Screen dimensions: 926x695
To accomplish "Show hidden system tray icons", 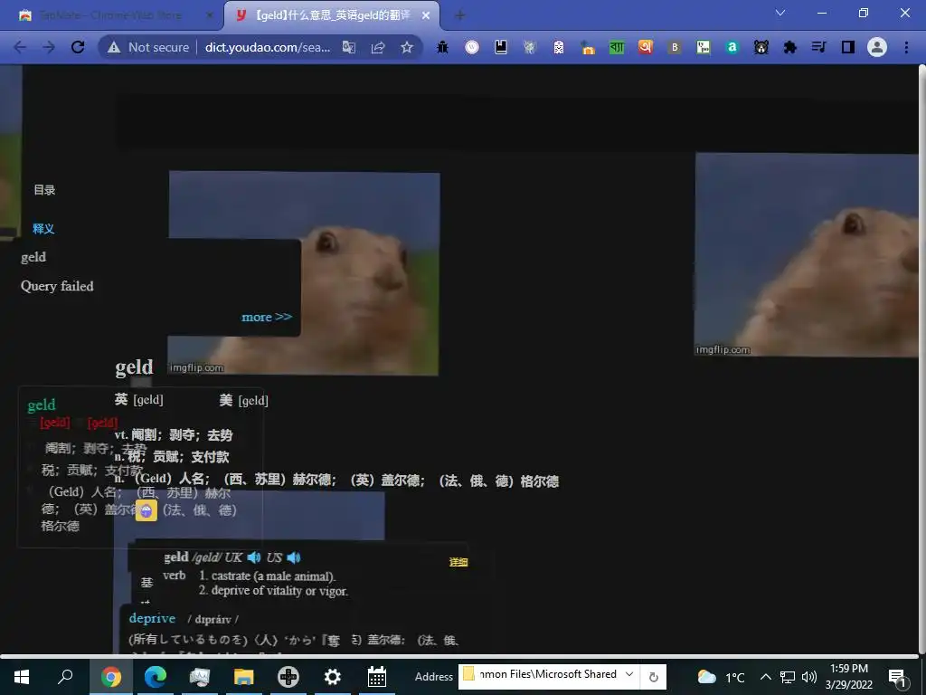I will tap(765, 677).
